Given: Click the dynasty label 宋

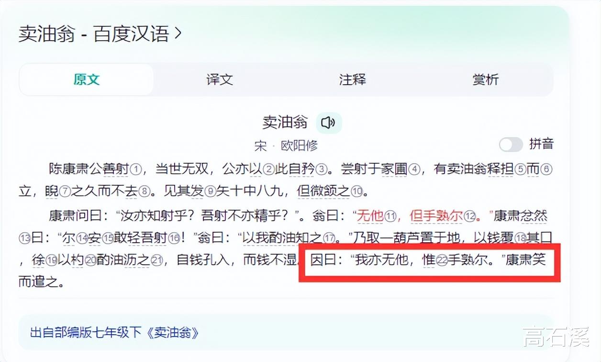Looking at the screenshot, I should click(261, 146).
